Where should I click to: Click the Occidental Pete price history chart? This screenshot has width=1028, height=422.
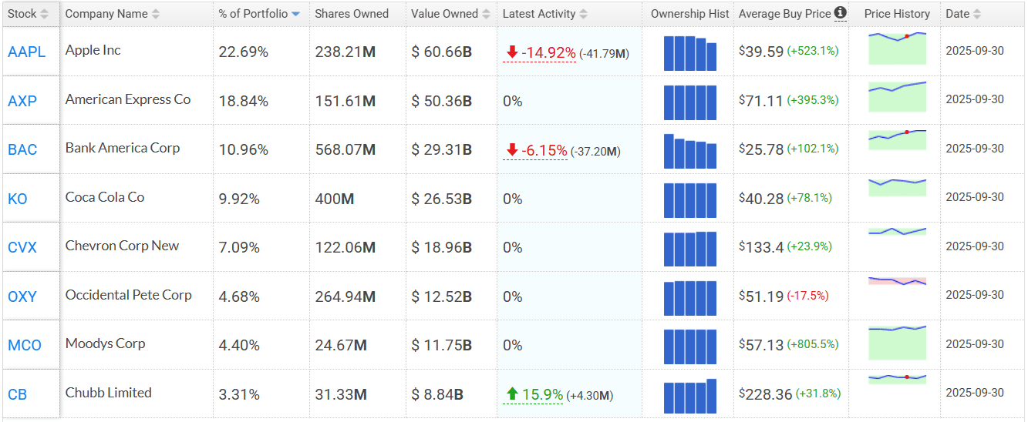pyautogui.click(x=897, y=282)
